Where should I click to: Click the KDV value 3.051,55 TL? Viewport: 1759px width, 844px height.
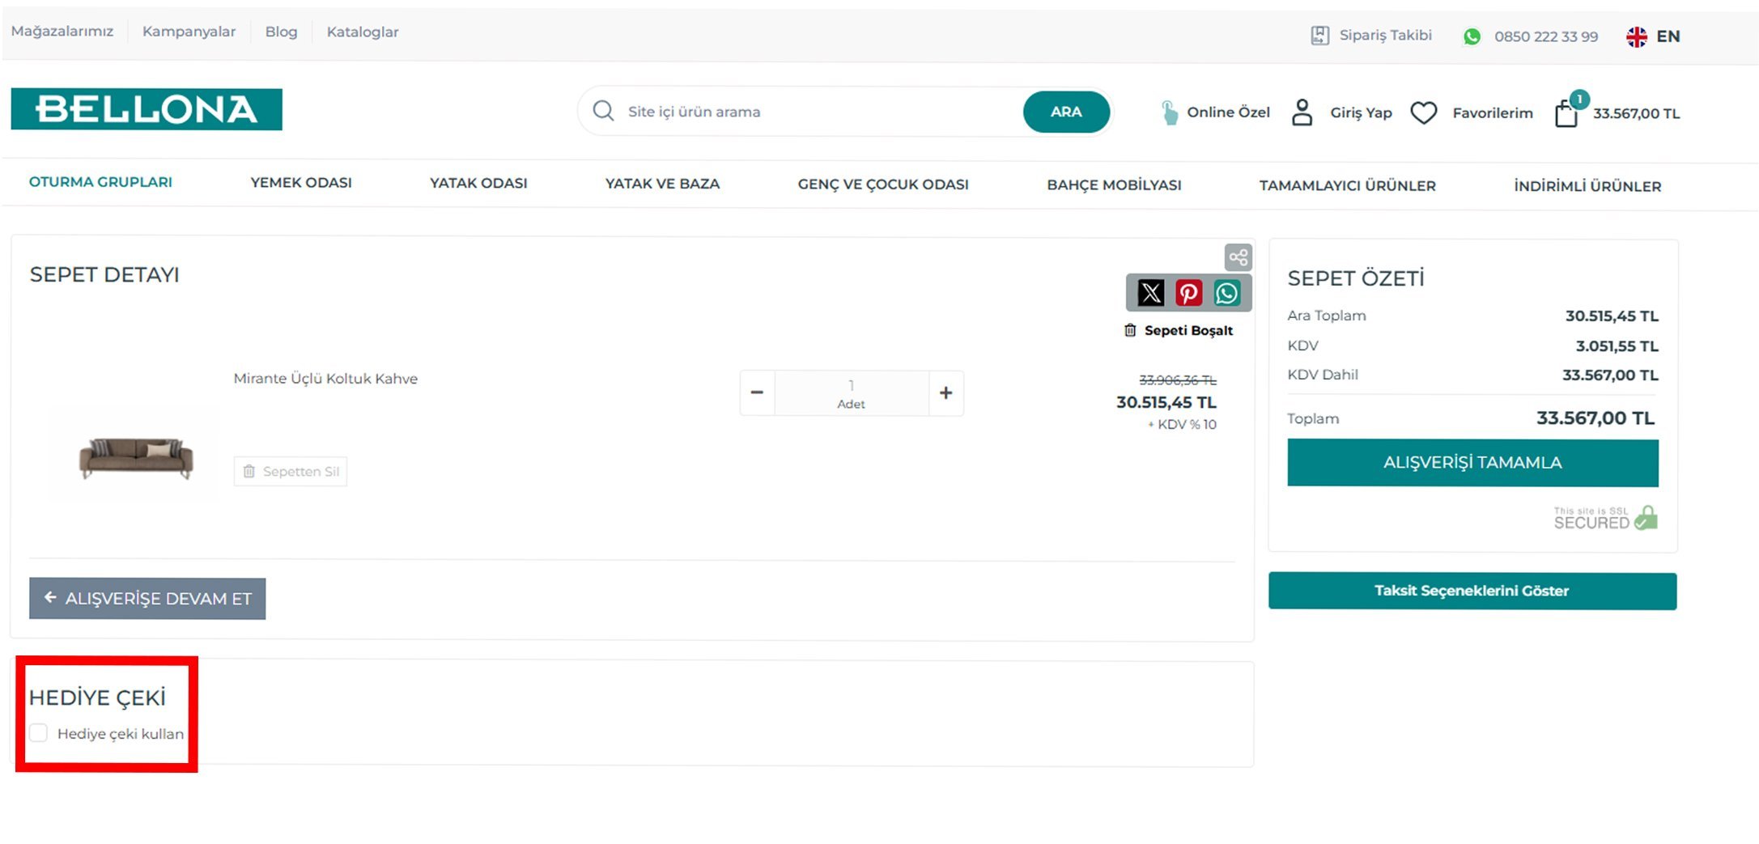pos(1617,346)
